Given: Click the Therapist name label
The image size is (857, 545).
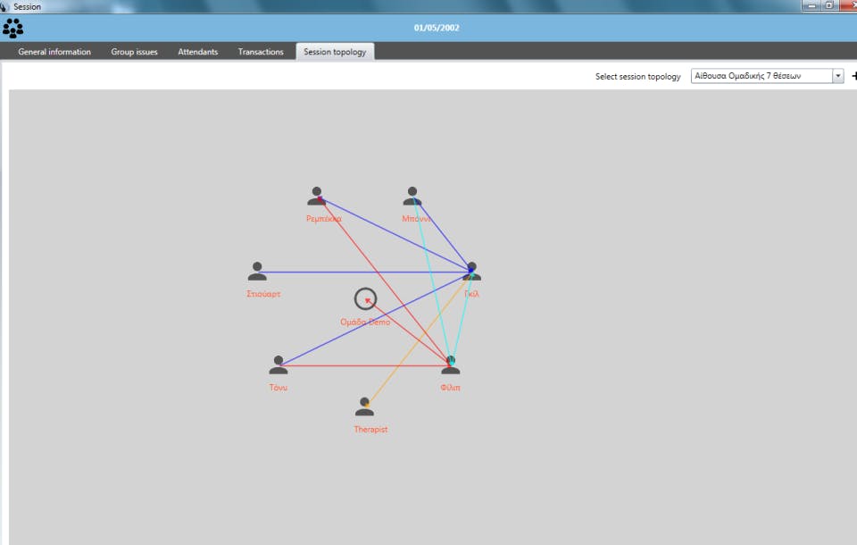Looking at the screenshot, I should (370, 430).
